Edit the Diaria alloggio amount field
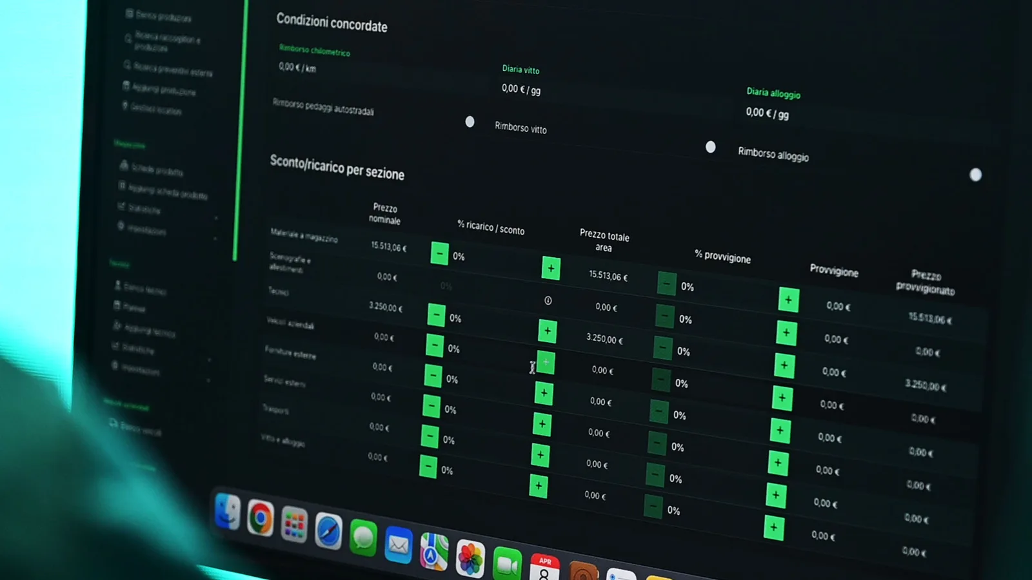This screenshot has width=1032, height=580. 768,113
